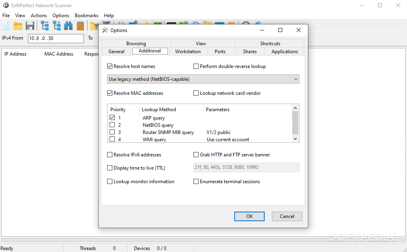Screen dimensions: 407x252
Task: Click the ports list field 21f, 80, 443s
Action: [246, 167]
